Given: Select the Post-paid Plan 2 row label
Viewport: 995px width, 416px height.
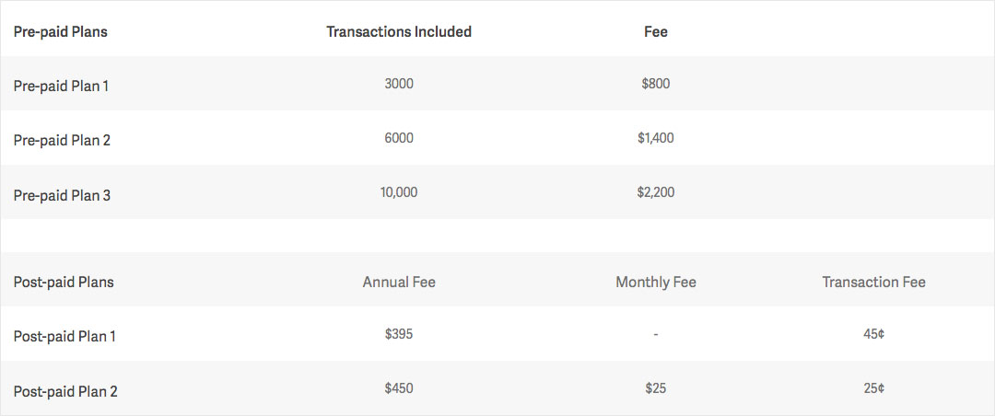Looking at the screenshot, I should pos(65,391).
